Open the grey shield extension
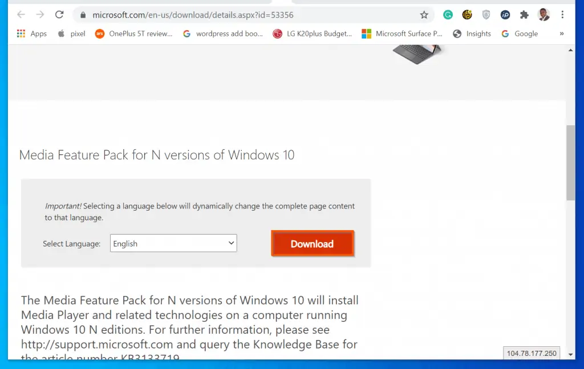584x369 pixels. pyautogui.click(x=486, y=15)
